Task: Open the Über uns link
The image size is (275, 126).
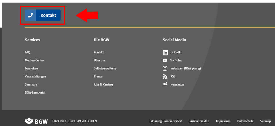Action: [x=100, y=60]
